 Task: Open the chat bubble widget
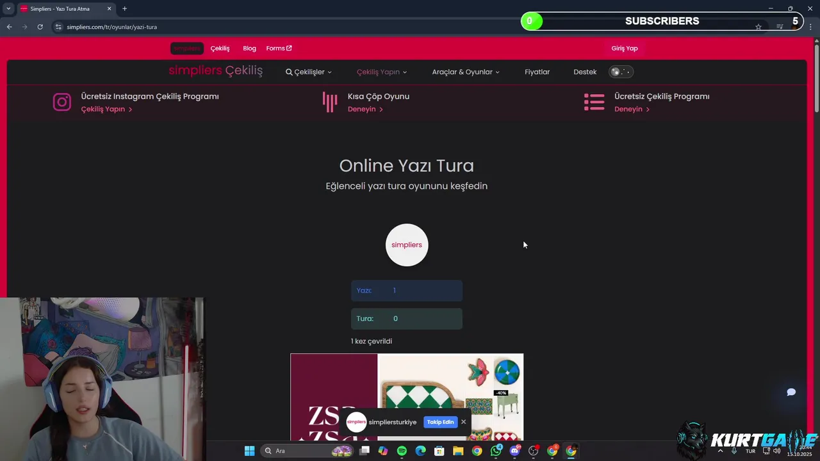(791, 392)
